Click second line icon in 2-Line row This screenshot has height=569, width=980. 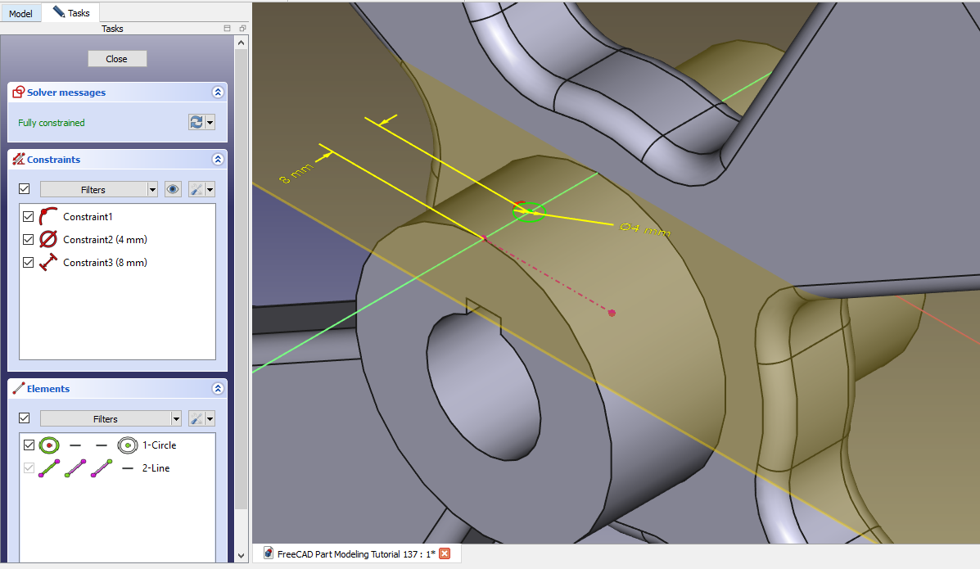click(x=75, y=467)
